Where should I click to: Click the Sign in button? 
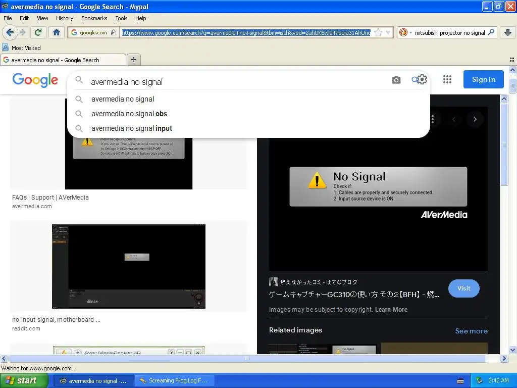483,79
